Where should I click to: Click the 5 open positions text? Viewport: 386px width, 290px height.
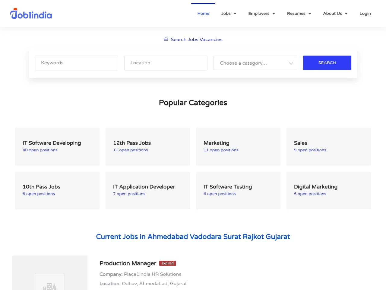pyautogui.click(x=310, y=194)
